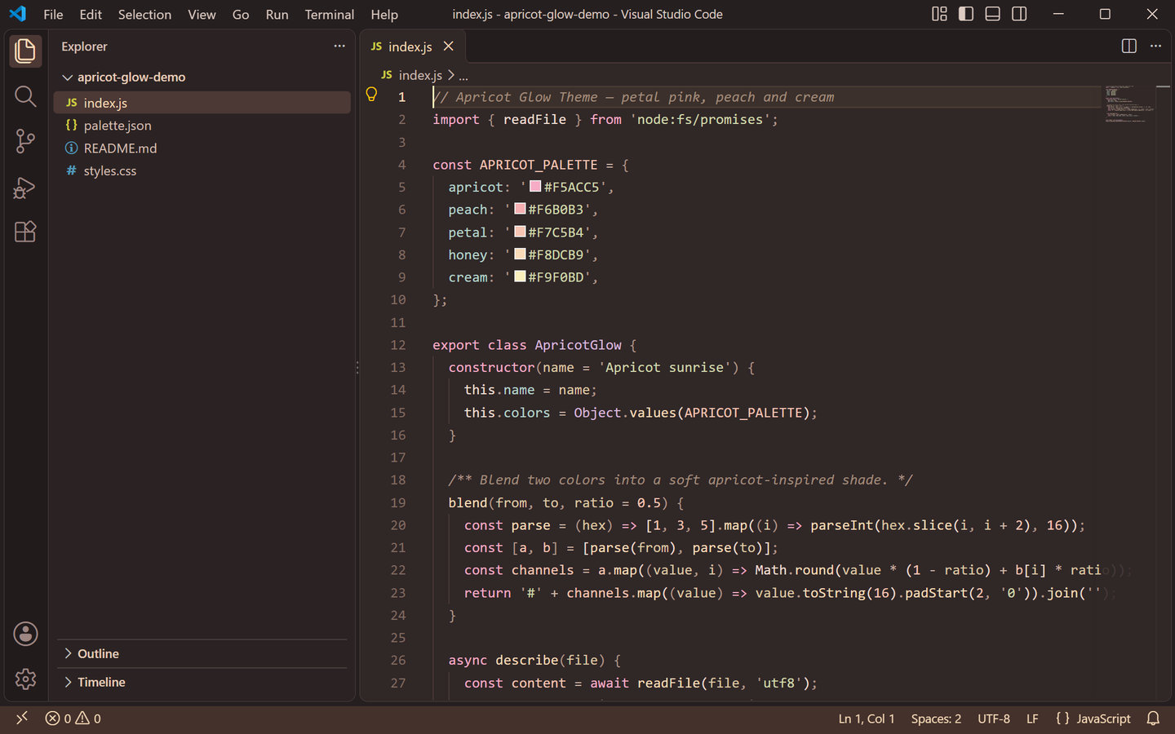1175x734 pixels.
Task: Open the Selection menu
Action: [x=144, y=14]
